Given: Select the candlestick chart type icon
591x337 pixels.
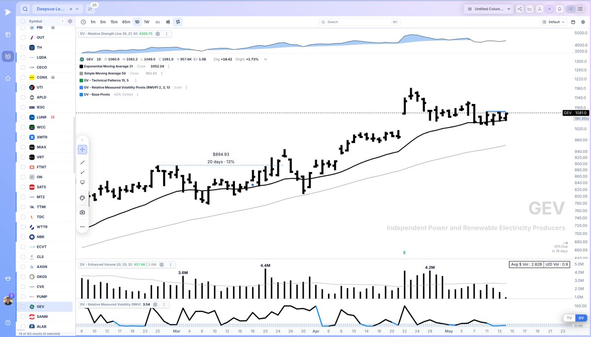Looking at the screenshot, I should pos(168,22).
